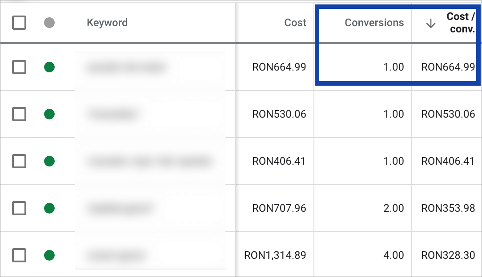482x277 pixels.
Task: Toggle the select-all checkbox in header
Action: coord(19,23)
